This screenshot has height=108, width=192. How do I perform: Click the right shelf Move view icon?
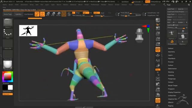coord(158,84)
